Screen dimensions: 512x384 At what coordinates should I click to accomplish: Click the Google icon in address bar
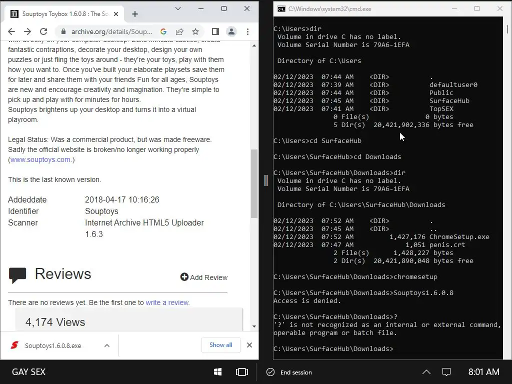(x=163, y=31)
